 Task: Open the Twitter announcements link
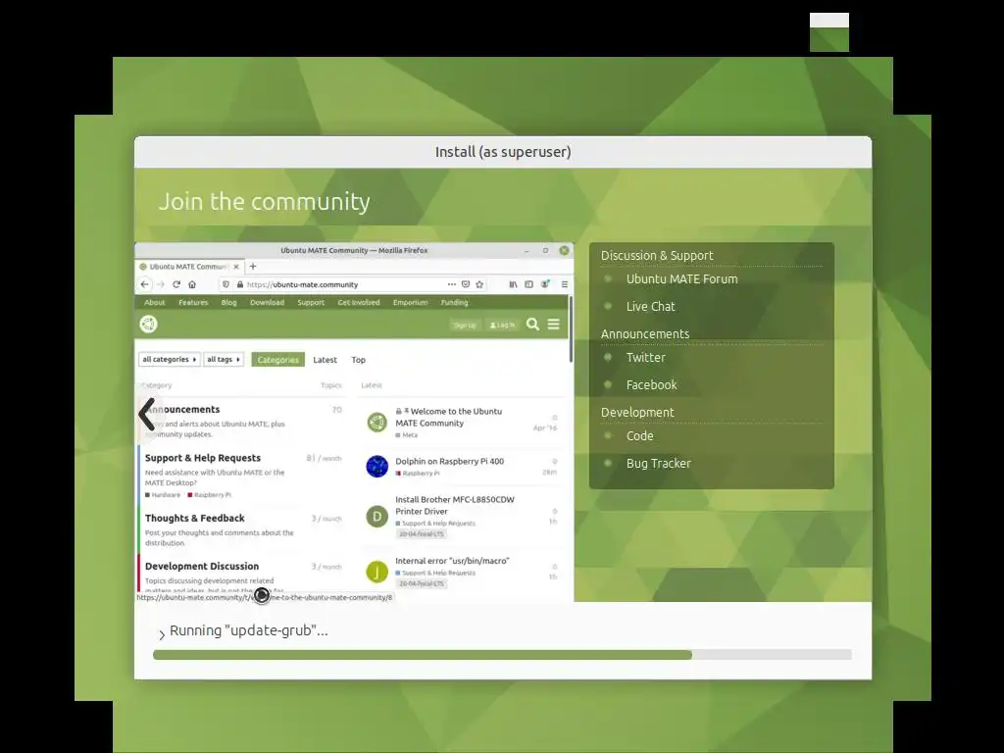coord(645,358)
